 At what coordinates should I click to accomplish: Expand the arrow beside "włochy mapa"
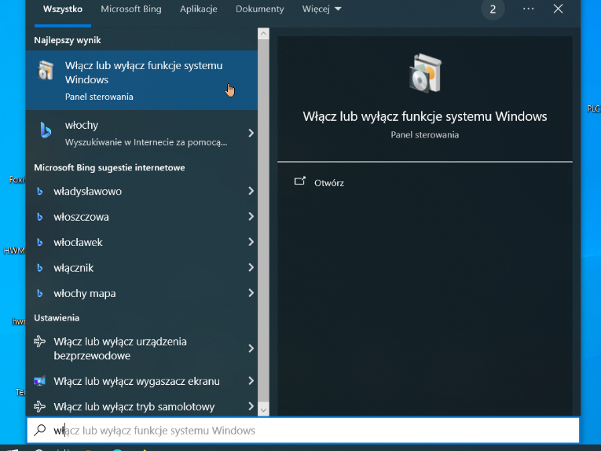coord(251,293)
